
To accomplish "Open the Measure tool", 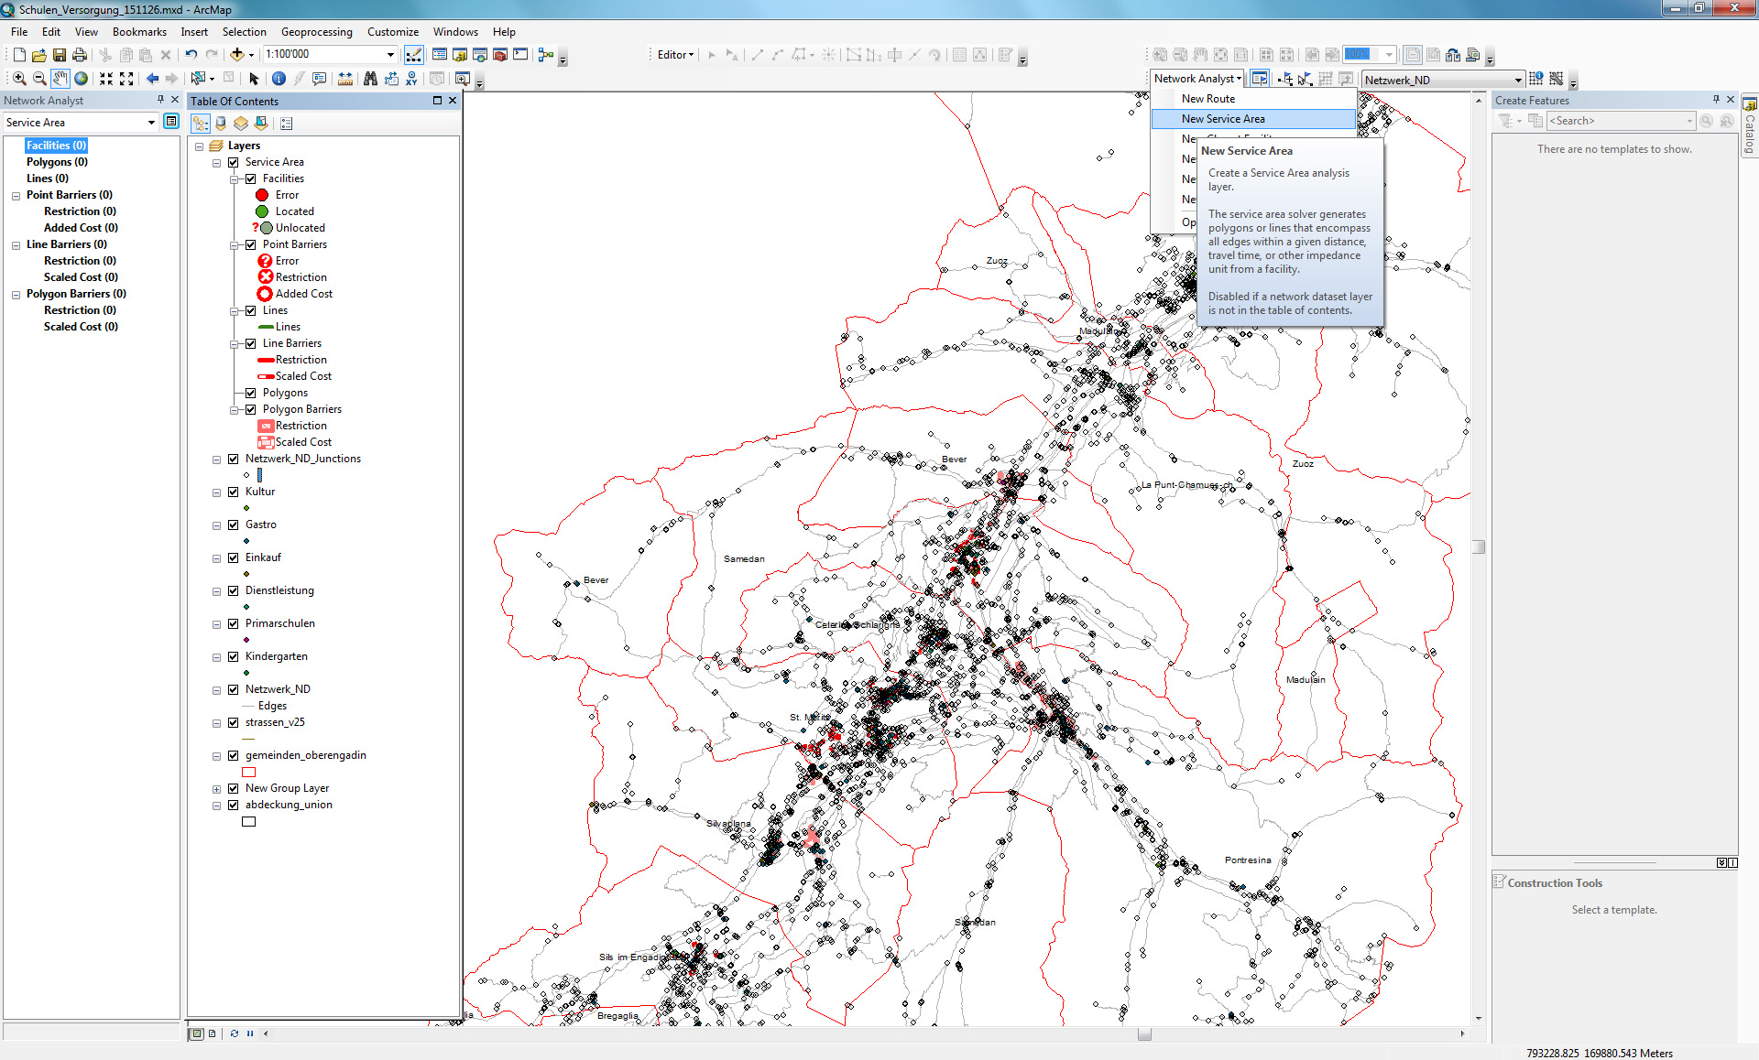I will coord(345,79).
